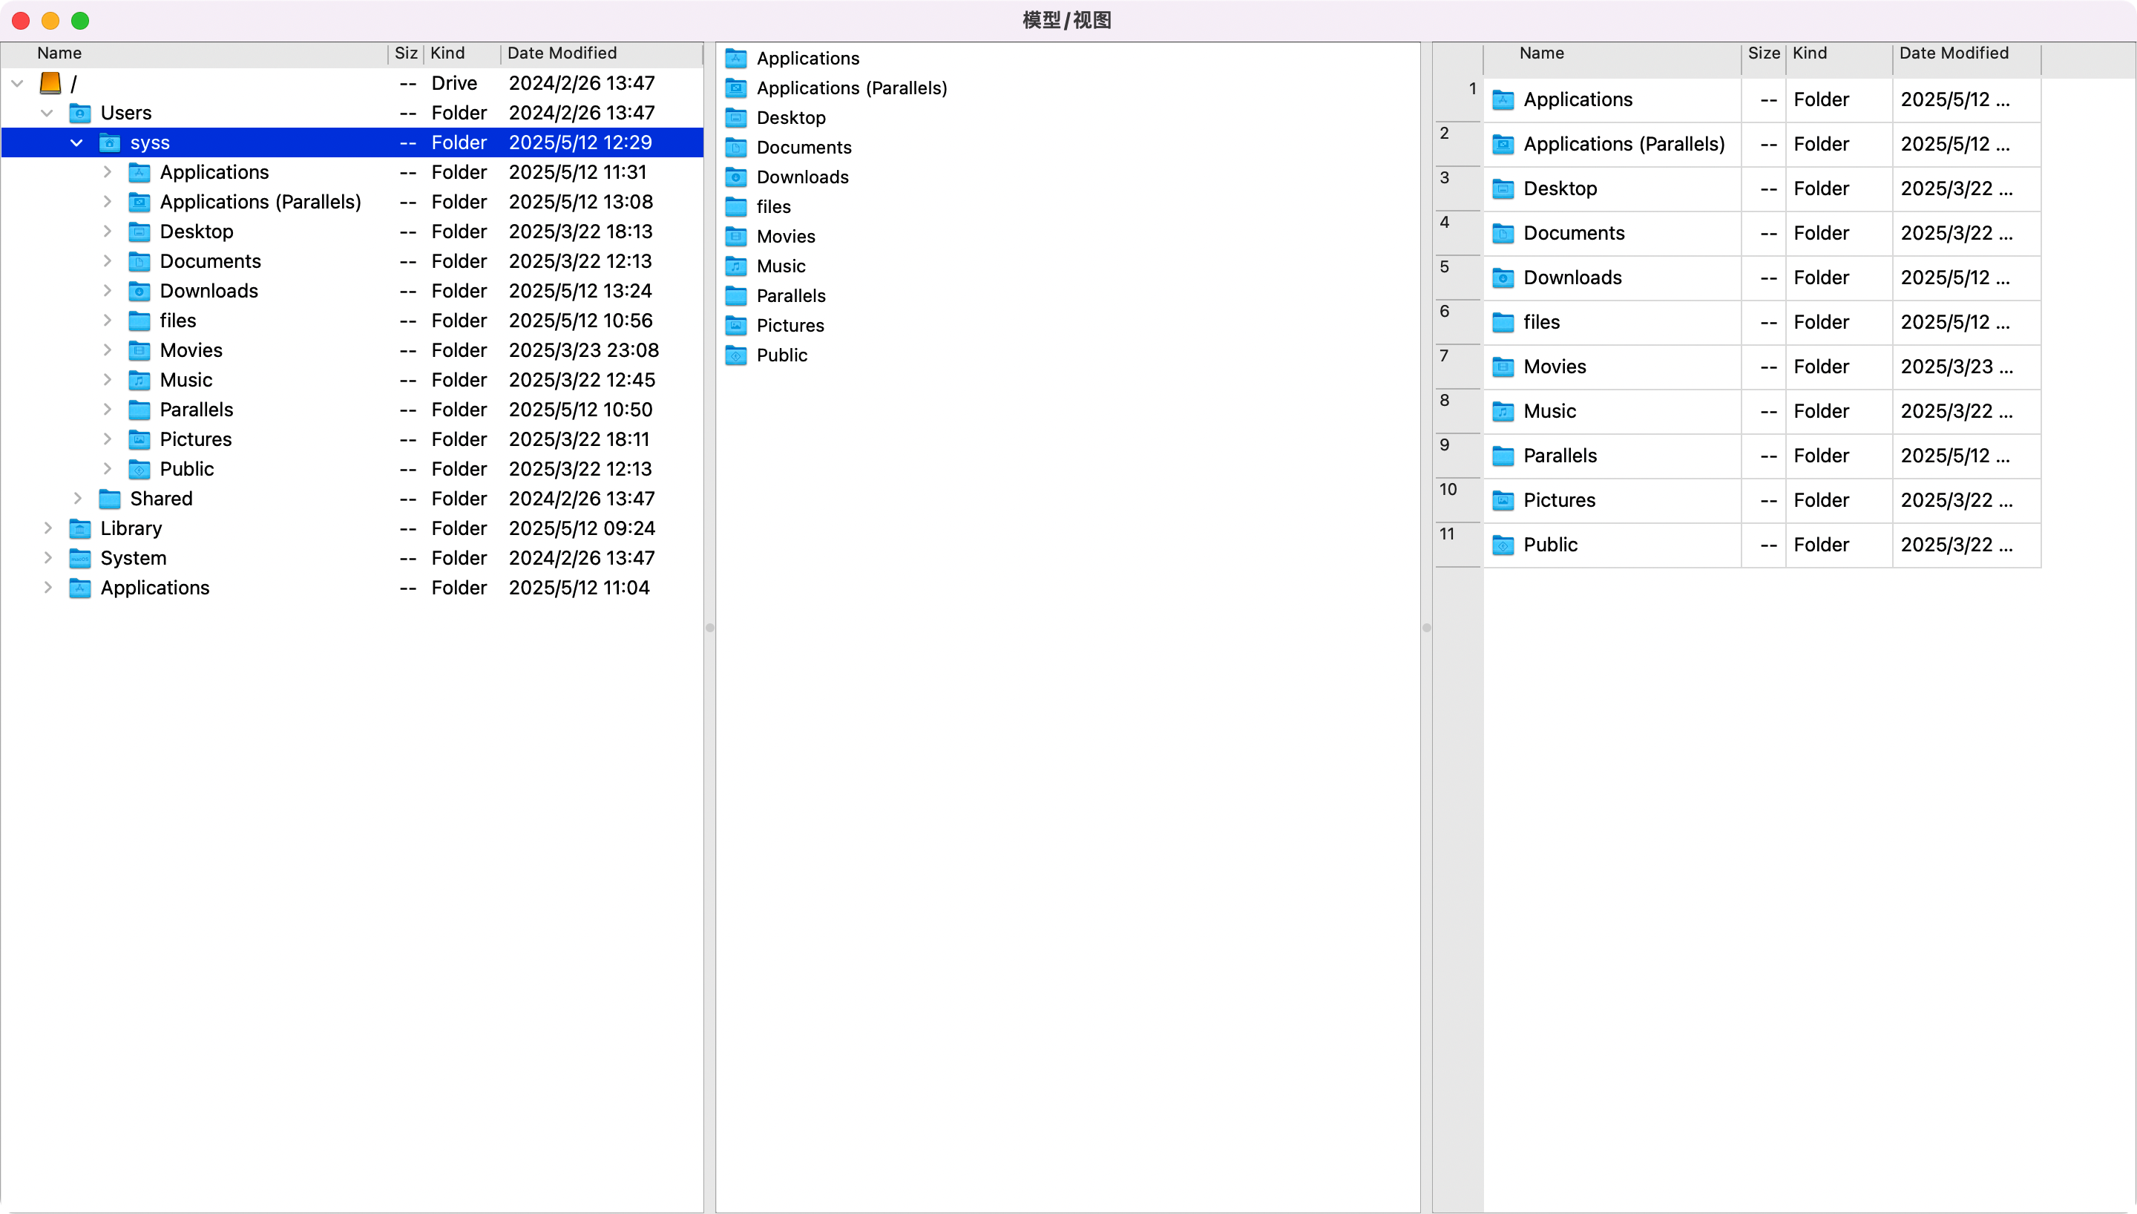Sort tree by Date Modified header
2137x1214 pixels.
[602, 53]
